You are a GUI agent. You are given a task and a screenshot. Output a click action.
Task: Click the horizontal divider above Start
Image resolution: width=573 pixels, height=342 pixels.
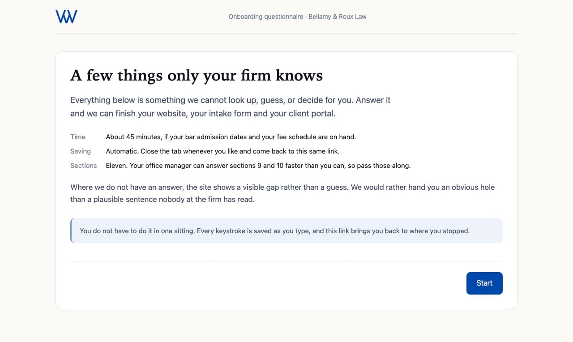point(286,261)
